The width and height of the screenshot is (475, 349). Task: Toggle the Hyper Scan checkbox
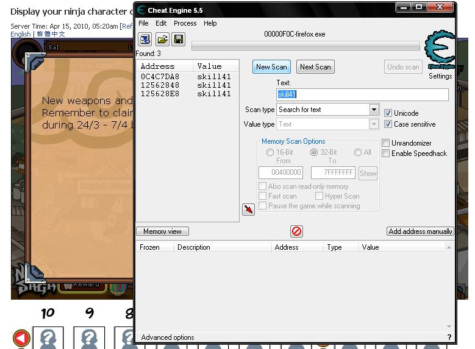coord(319,196)
